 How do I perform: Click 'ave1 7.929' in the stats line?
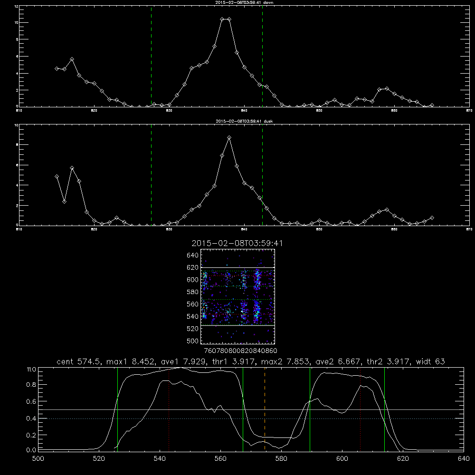[183, 361]
